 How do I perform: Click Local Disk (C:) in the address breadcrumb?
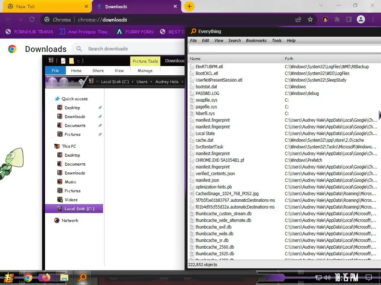[x=115, y=82]
